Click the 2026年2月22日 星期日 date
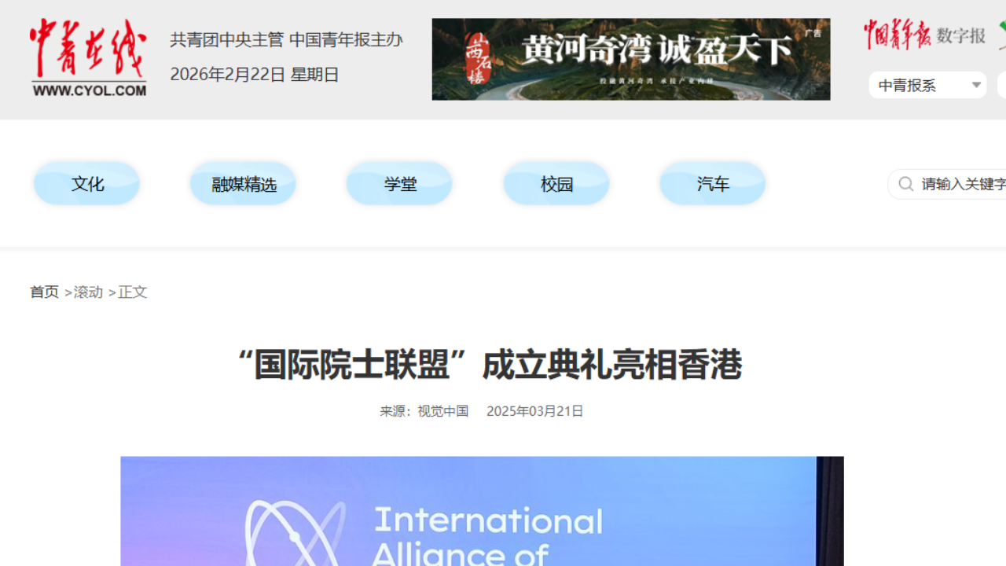The image size is (1006, 566). tap(255, 75)
